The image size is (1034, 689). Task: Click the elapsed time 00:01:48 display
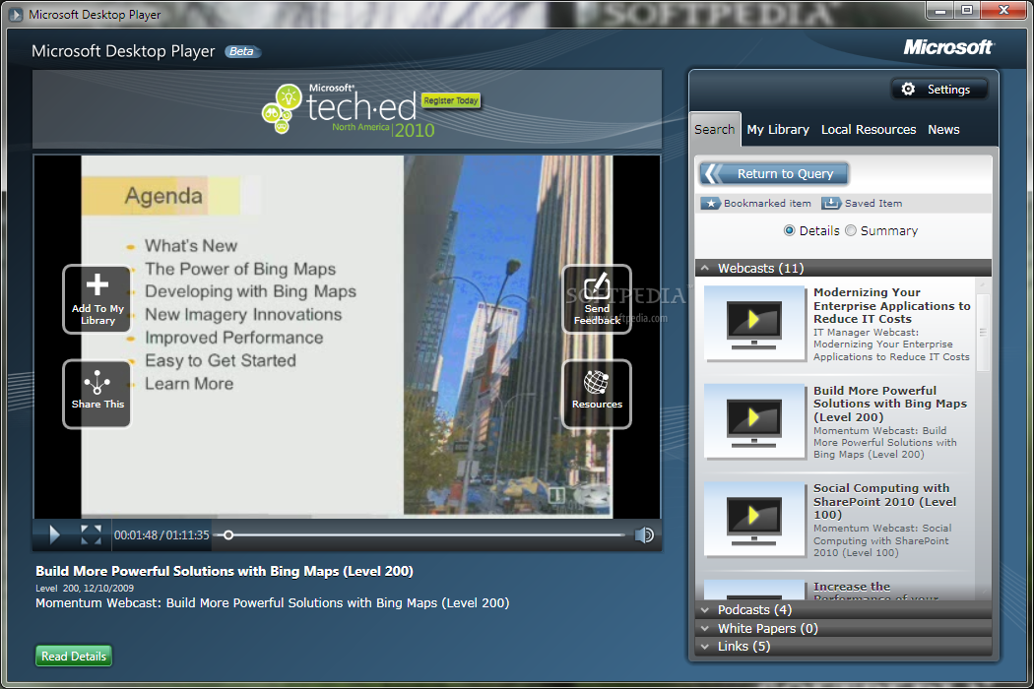coord(135,534)
